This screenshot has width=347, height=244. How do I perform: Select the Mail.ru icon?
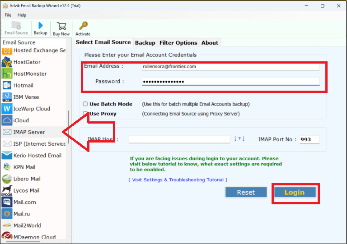(x=7, y=214)
